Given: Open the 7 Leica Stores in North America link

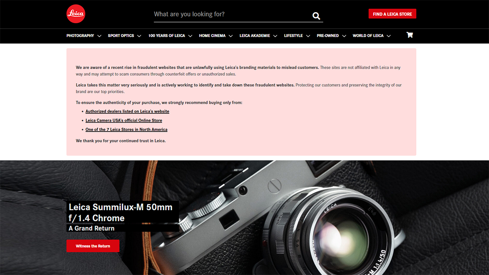Looking at the screenshot, I should pyautogui.click(x=126, y=130).
